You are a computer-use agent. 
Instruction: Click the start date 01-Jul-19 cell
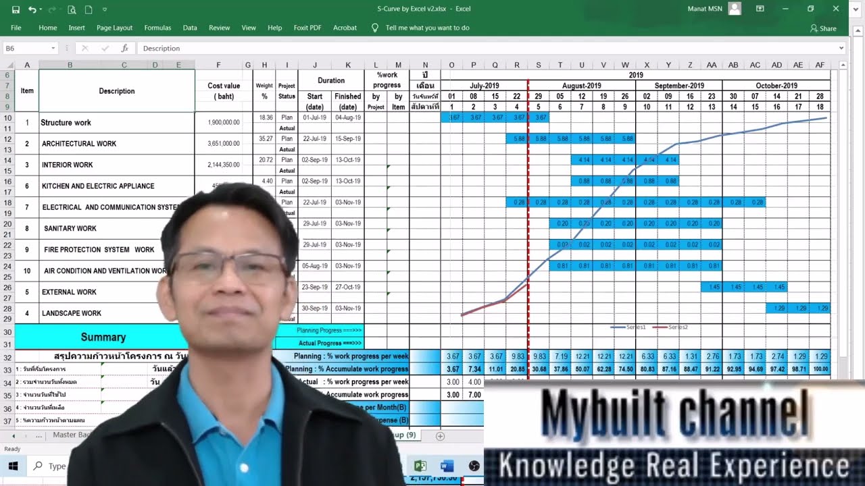pos(315,117)
